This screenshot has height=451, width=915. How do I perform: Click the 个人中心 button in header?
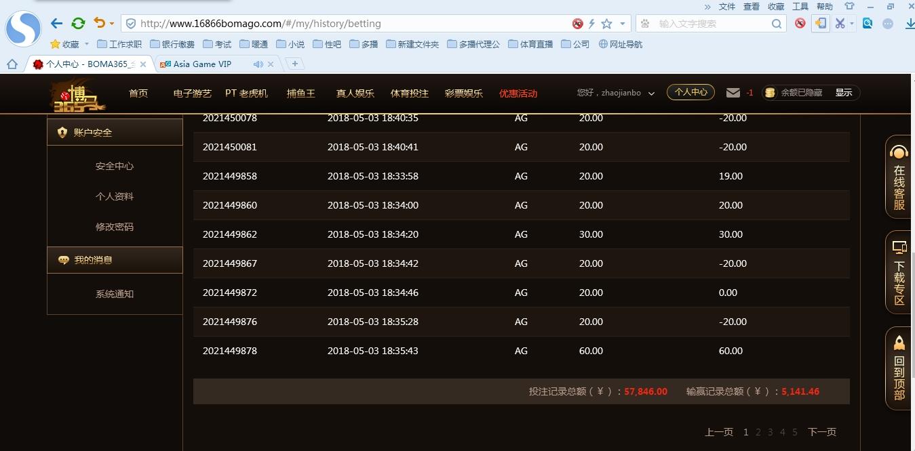tap(690, 92)
